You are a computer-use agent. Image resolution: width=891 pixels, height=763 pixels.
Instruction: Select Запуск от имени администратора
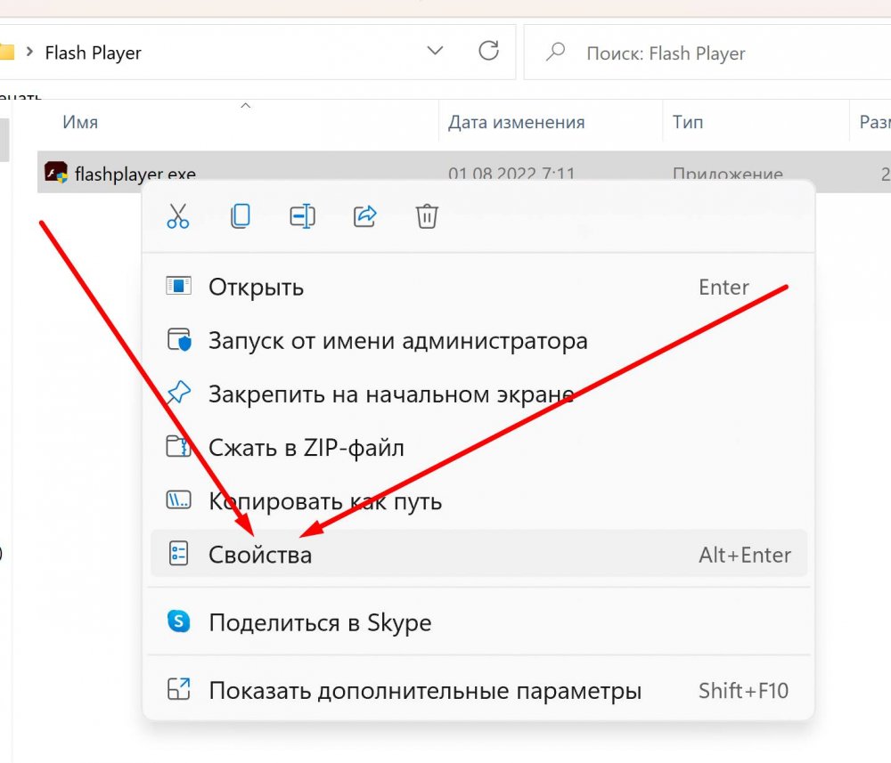[478, 340]
